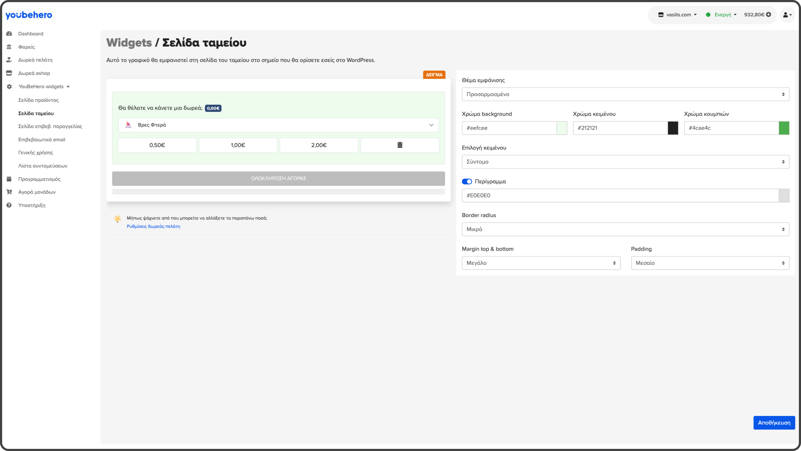Open the Padding dropdown set to Μεσαίο
This screenshot has width=801, height=451.
(x=710, y=263)
